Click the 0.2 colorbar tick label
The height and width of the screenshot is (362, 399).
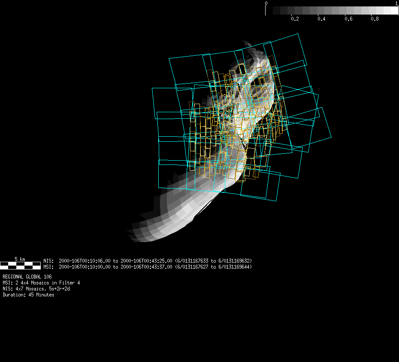point(295,19)
